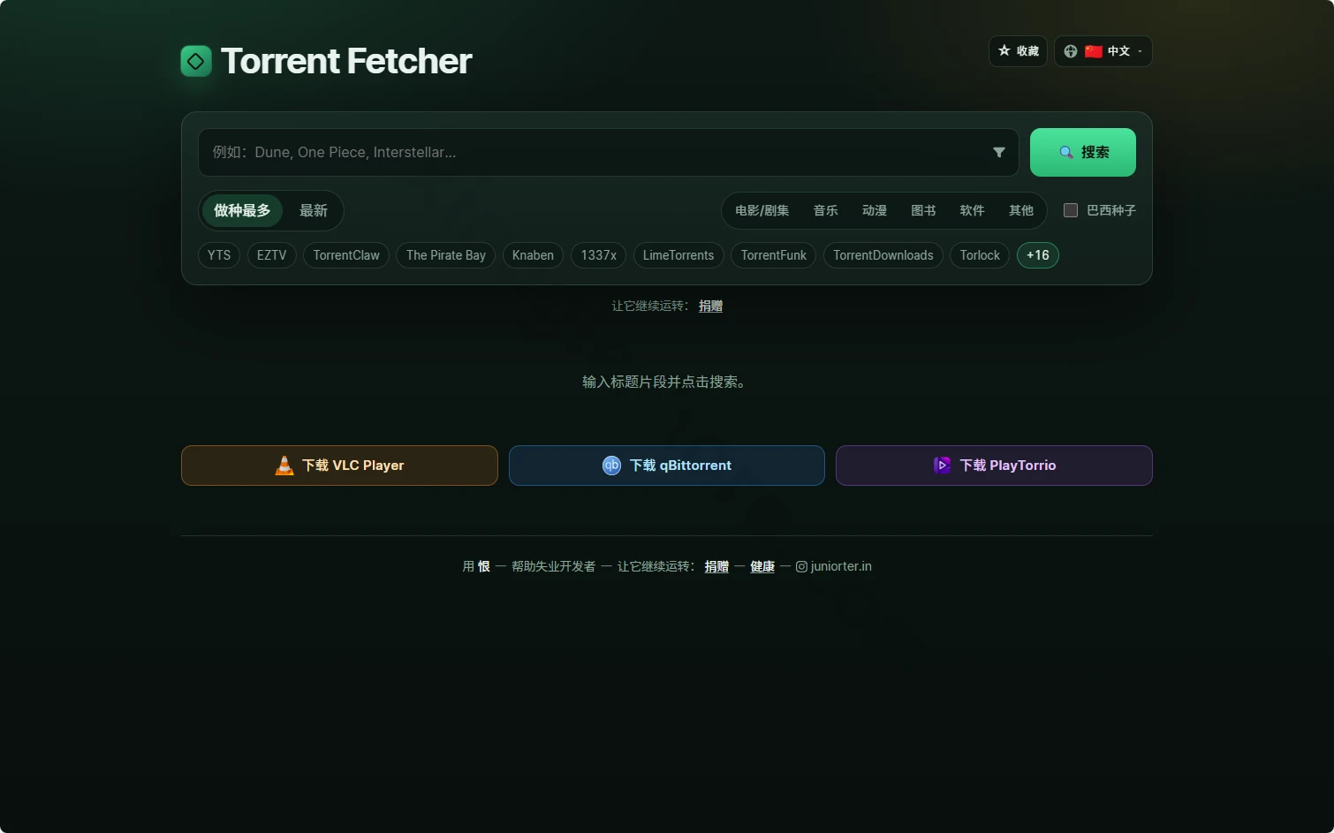Click the 下载 qBittorrent button label
Viewport: 1334px width, 833px height.
(680, 466)
